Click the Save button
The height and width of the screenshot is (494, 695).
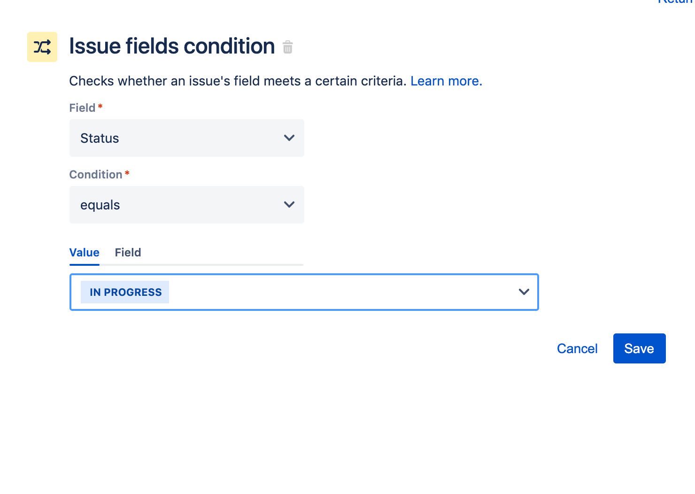[639, 348]
